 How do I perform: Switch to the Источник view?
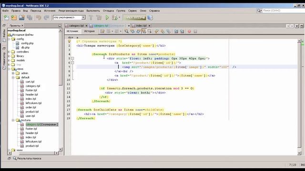72,31
